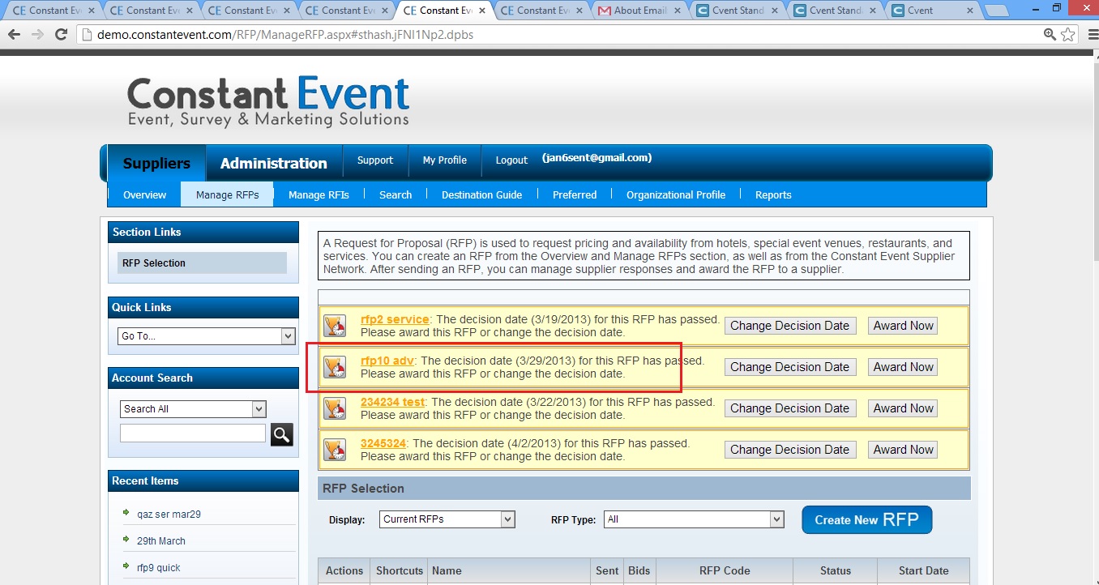Select RFP Selection in Section Links
This screenshot has height=585, width=1099.
202,263
